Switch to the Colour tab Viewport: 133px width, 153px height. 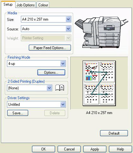[x=43, y=5]
